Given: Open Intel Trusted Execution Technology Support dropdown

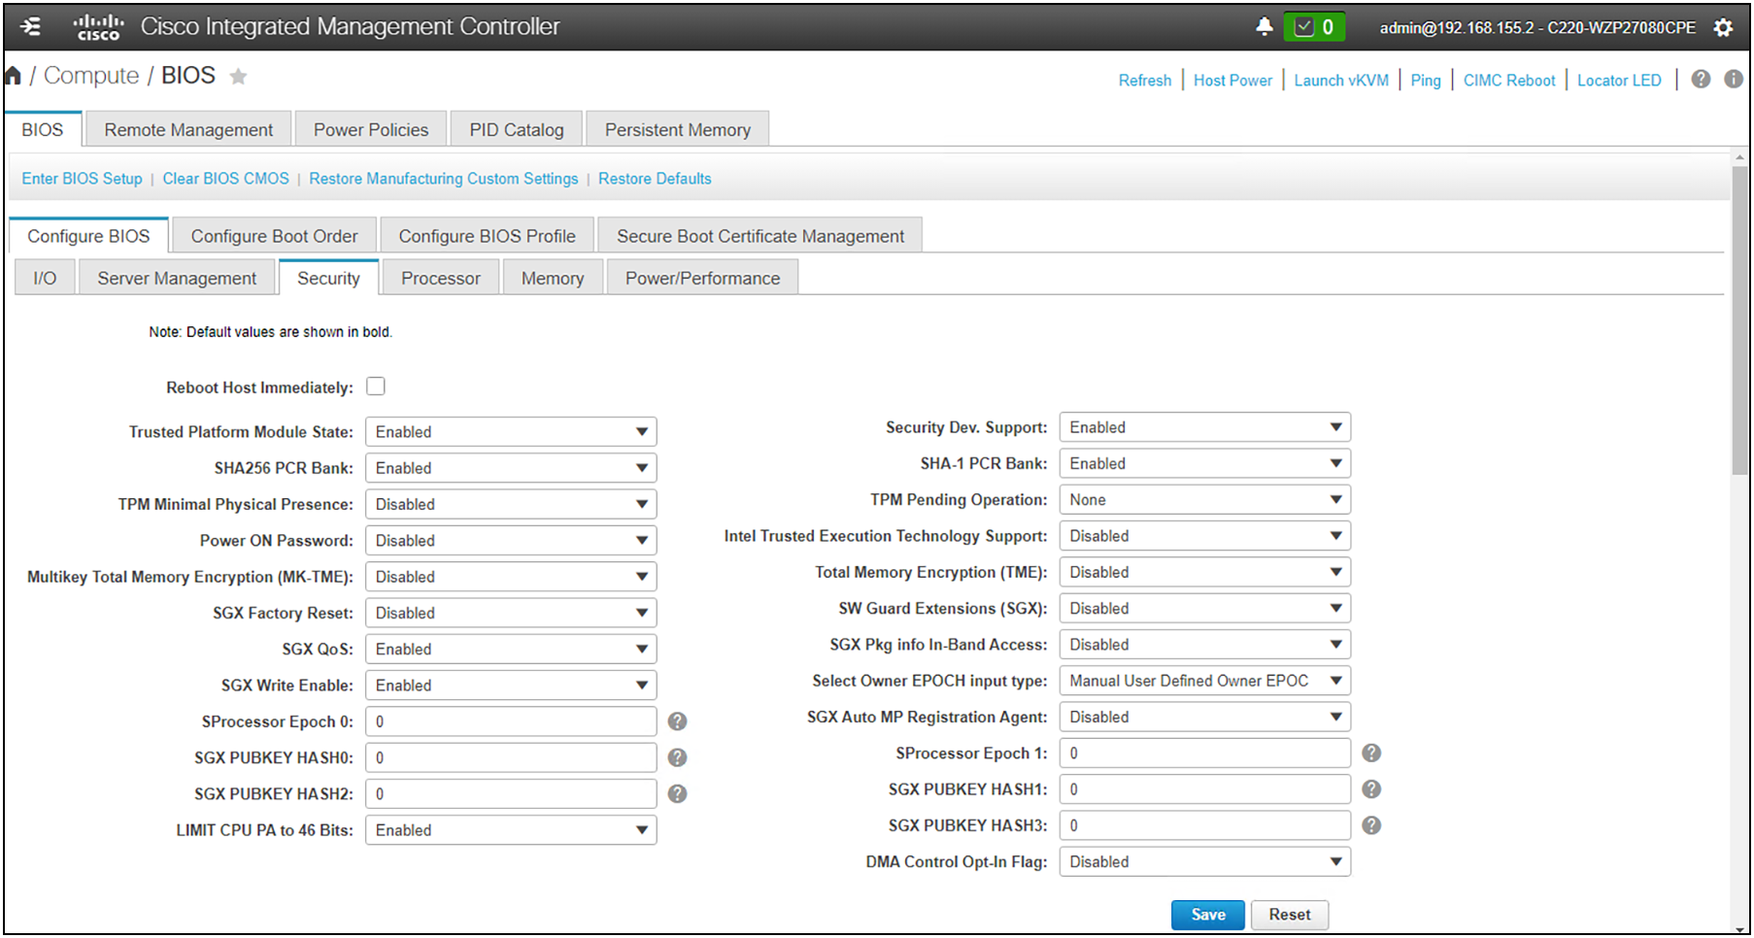Looking at the screenshot, I should pos(1205,536).
